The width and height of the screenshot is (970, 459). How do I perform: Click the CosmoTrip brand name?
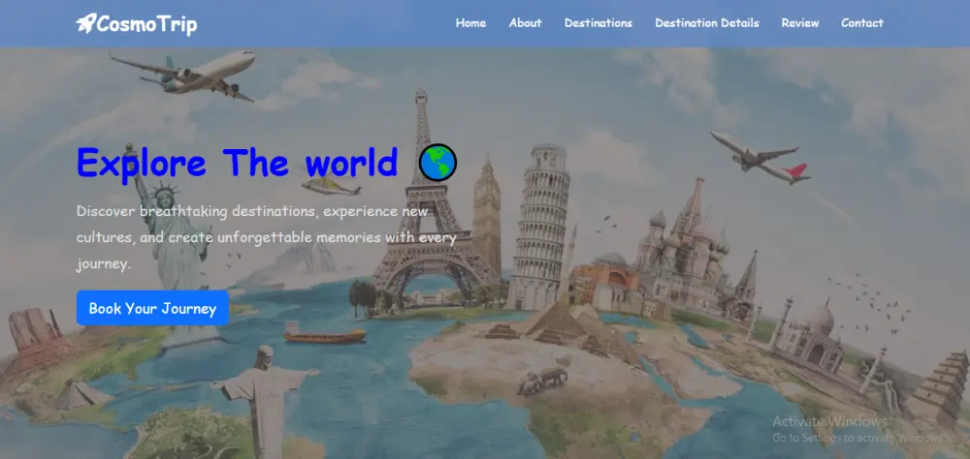click(146, 24)
